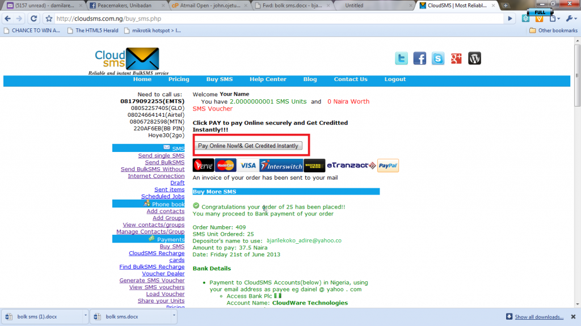Open mikrotik hotspot bookmark
Viewport: 581px width, 326px height.
[152, 31]
